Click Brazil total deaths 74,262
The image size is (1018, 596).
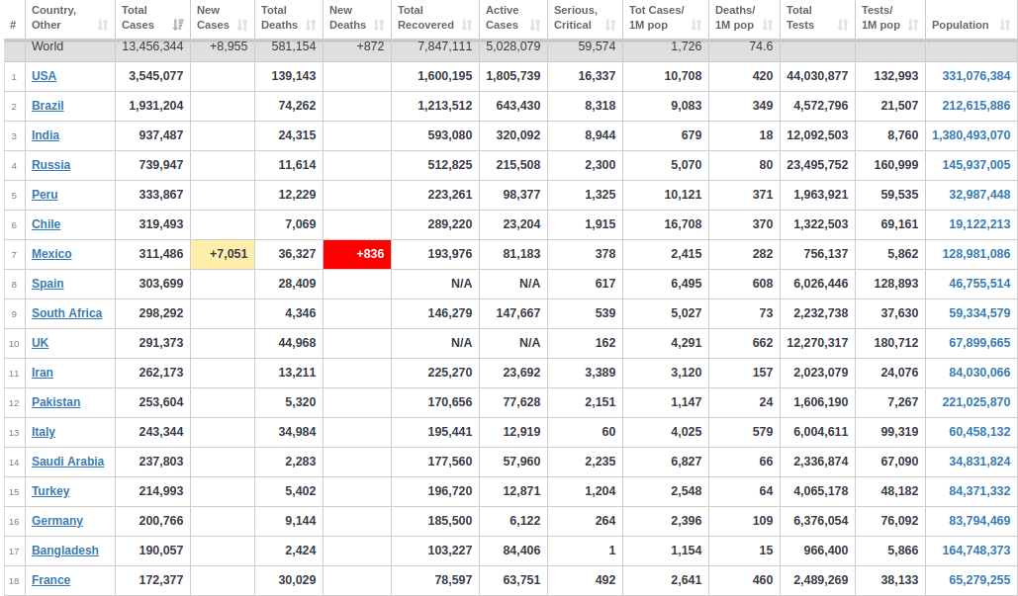[298, 106]
